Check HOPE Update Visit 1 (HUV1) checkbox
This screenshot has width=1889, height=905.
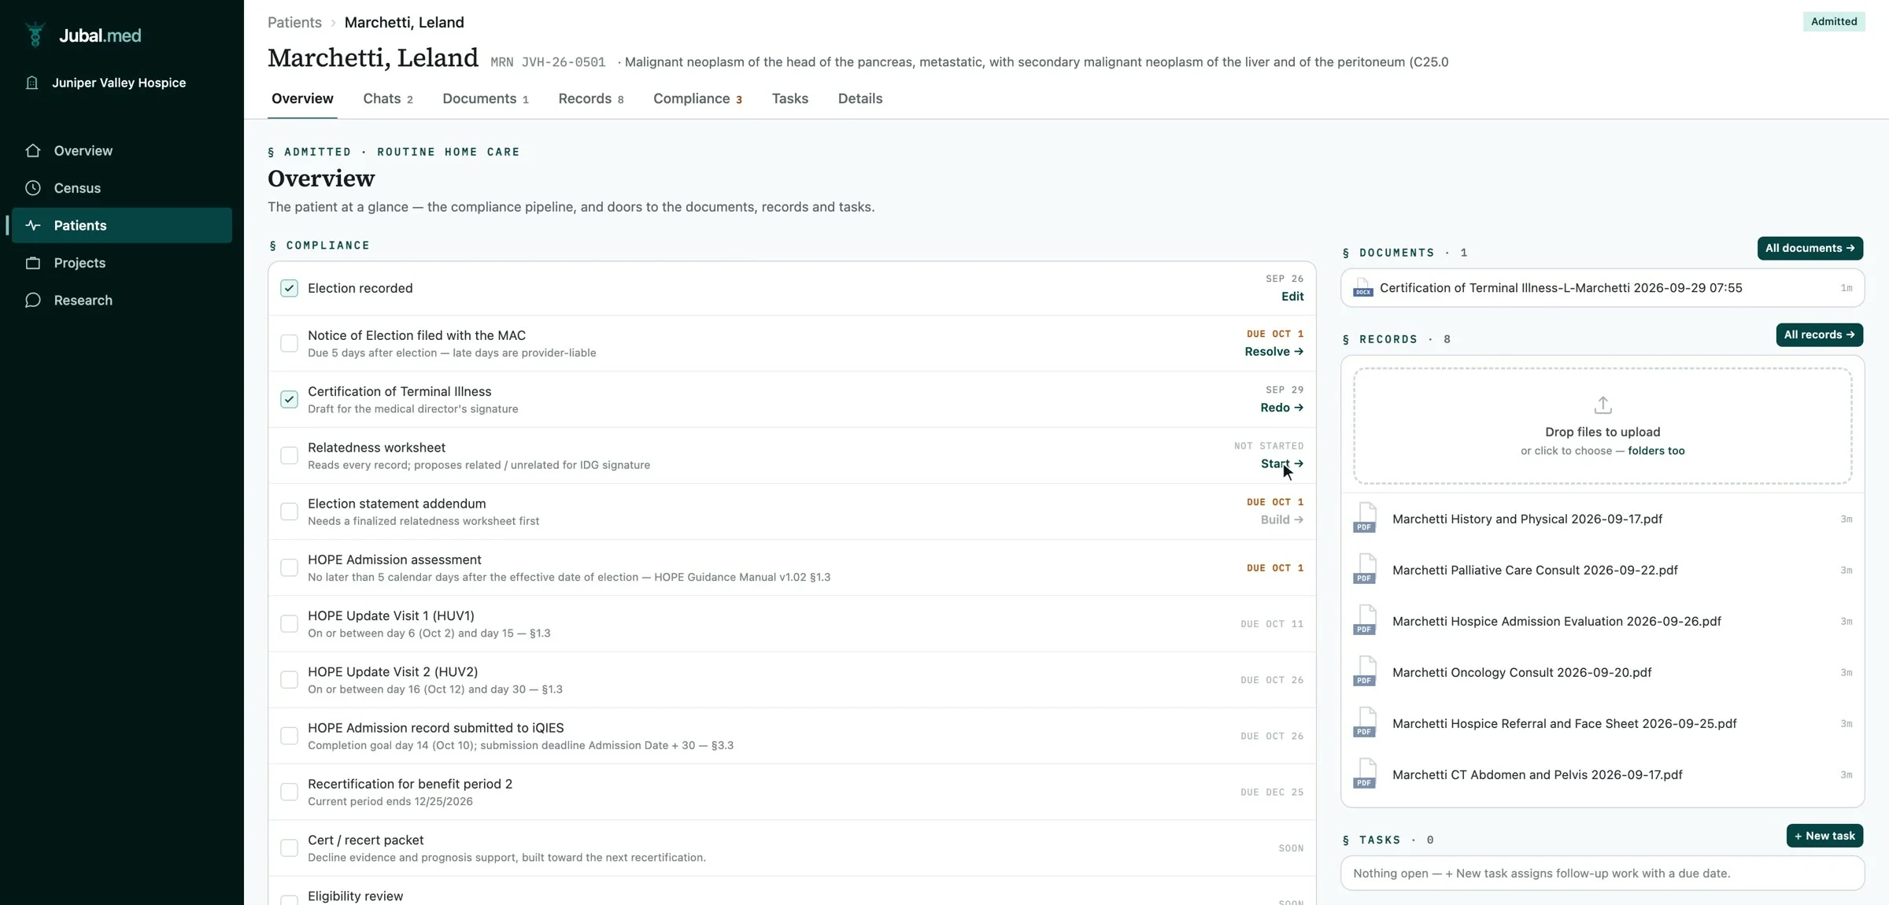coord(289,624)
